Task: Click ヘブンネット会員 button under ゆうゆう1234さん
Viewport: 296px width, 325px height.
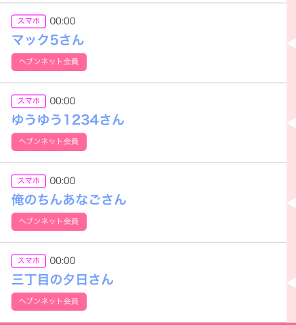Action: click(49, 142)
